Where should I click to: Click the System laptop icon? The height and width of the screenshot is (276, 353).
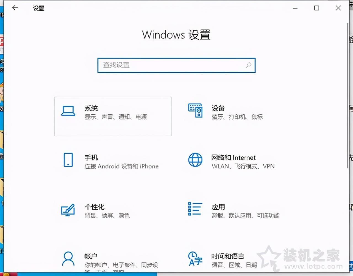pyautogui.click(x=68, y=111)
